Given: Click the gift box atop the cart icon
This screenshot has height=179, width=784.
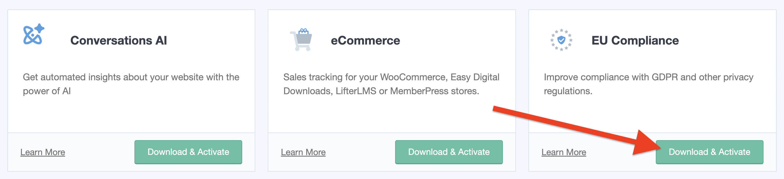Looking at the screenshot, I should (303, 31).
